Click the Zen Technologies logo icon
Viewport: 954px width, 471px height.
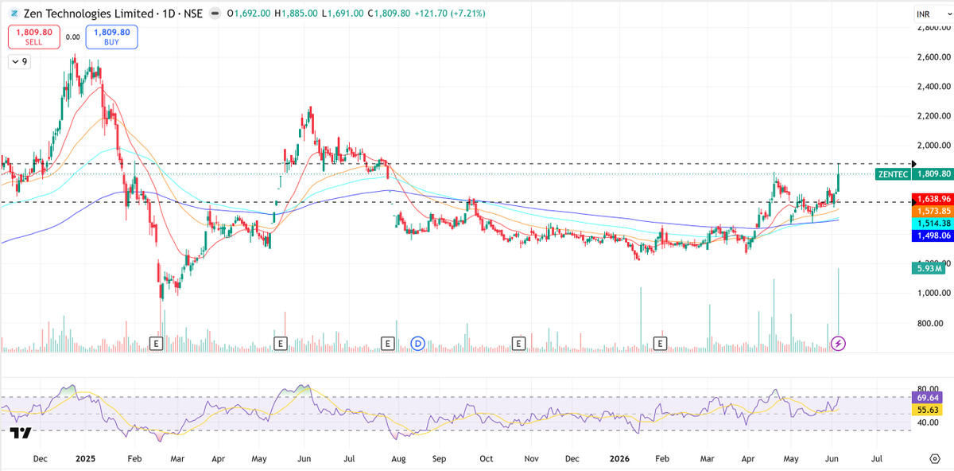pos(14,14)
